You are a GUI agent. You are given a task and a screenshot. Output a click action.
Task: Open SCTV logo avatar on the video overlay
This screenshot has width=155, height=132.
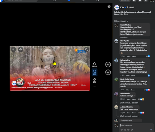coord(14,83)
